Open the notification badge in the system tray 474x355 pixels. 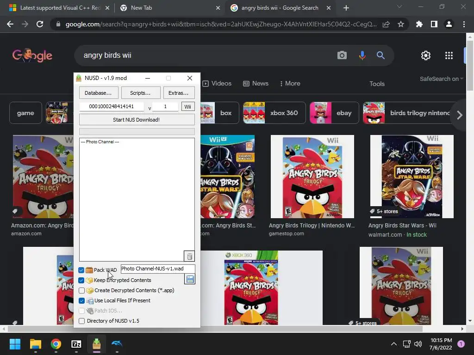461,344
